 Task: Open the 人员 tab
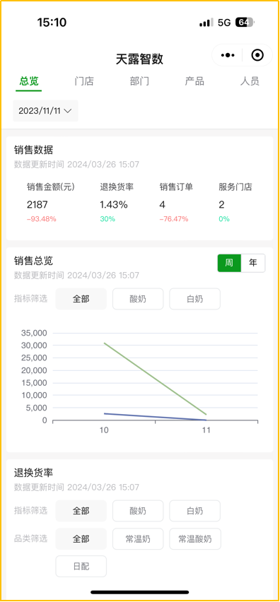point(250,81)
